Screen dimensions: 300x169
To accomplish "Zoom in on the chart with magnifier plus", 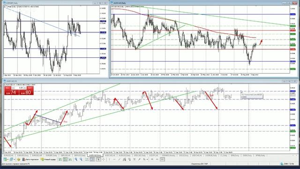I will point(76,160).
